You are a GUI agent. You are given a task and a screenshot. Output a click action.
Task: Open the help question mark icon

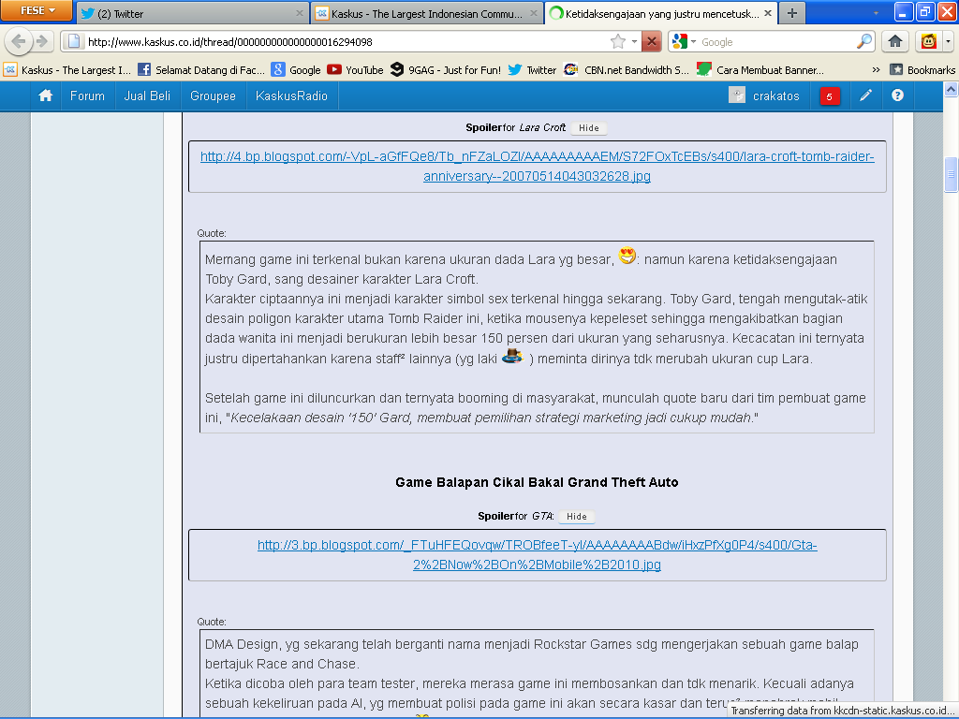897,95
